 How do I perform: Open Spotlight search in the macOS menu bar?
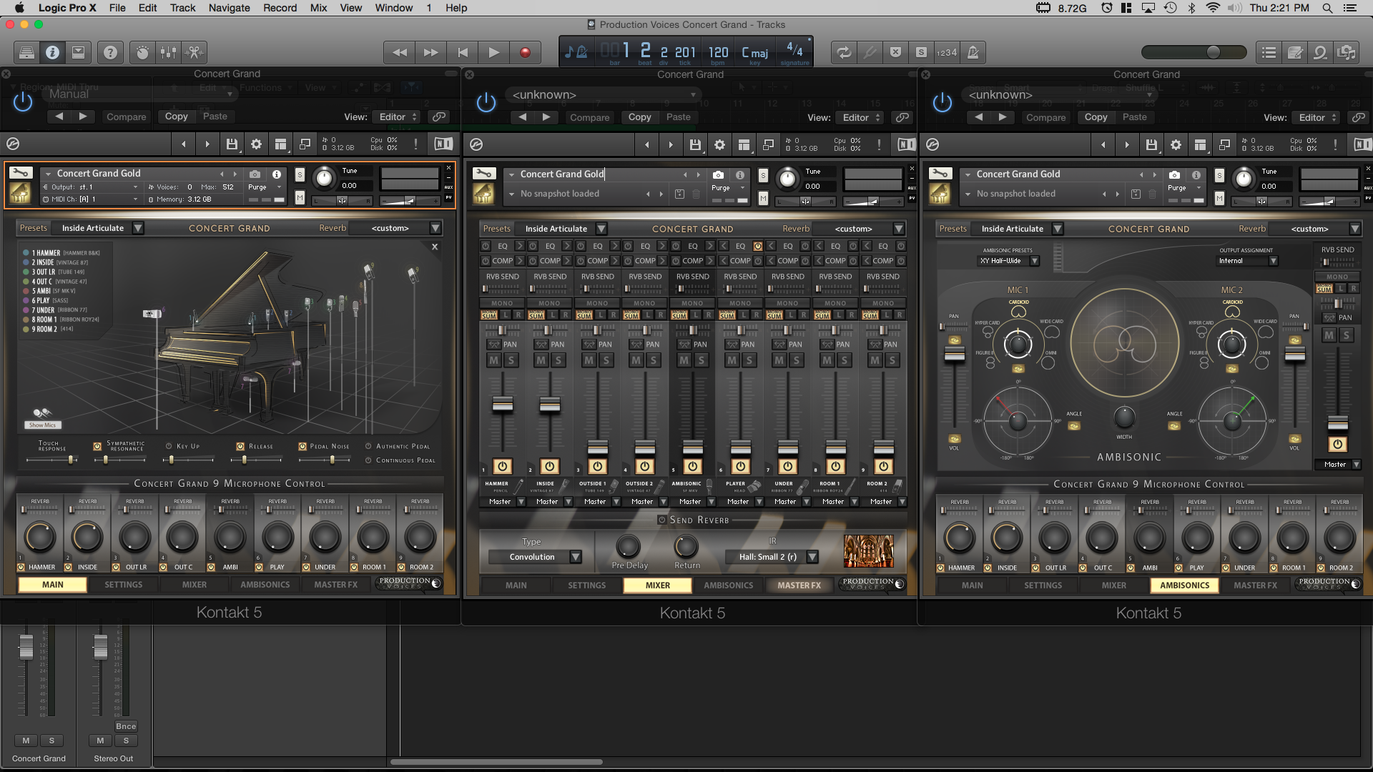tap(1327, 8)
